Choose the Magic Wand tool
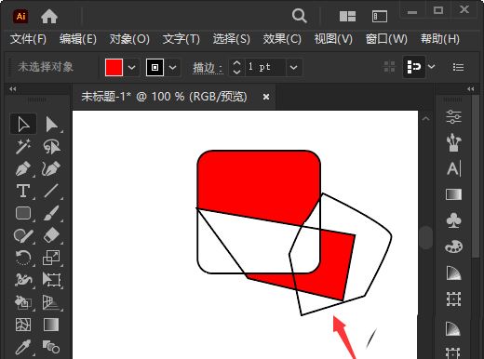484x359 pixels. 23,146
